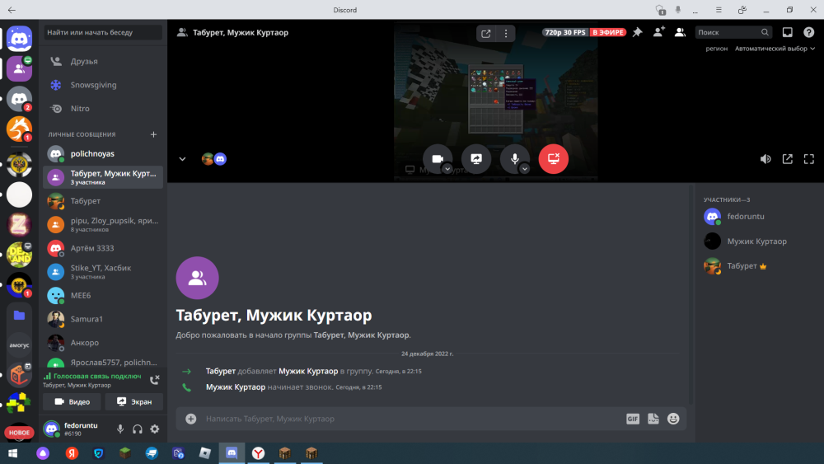Open user settings gear
The width and height of the screenshot is (824, 464).
pyautogui.click(x=155, y=429)
